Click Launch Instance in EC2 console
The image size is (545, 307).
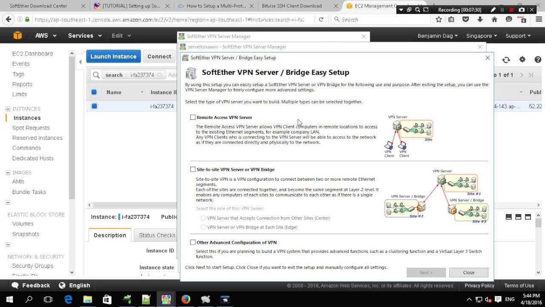pos(113,56)
